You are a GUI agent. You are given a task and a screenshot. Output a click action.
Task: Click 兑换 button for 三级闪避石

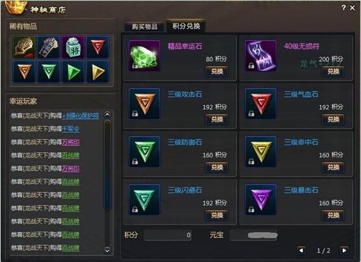click(x=217, y=215)
